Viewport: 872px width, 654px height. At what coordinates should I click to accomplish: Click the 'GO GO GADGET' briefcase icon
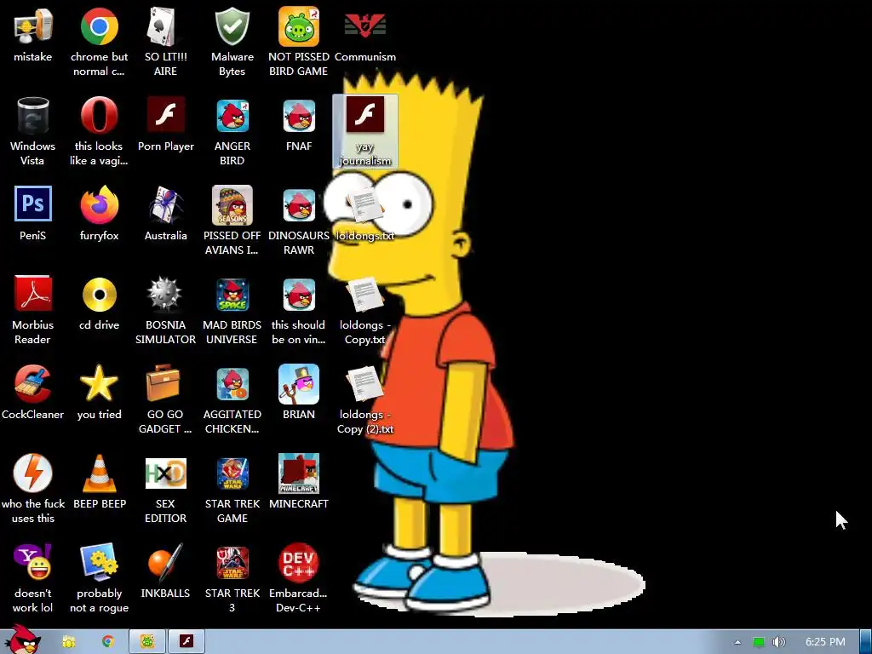(163, 382)
